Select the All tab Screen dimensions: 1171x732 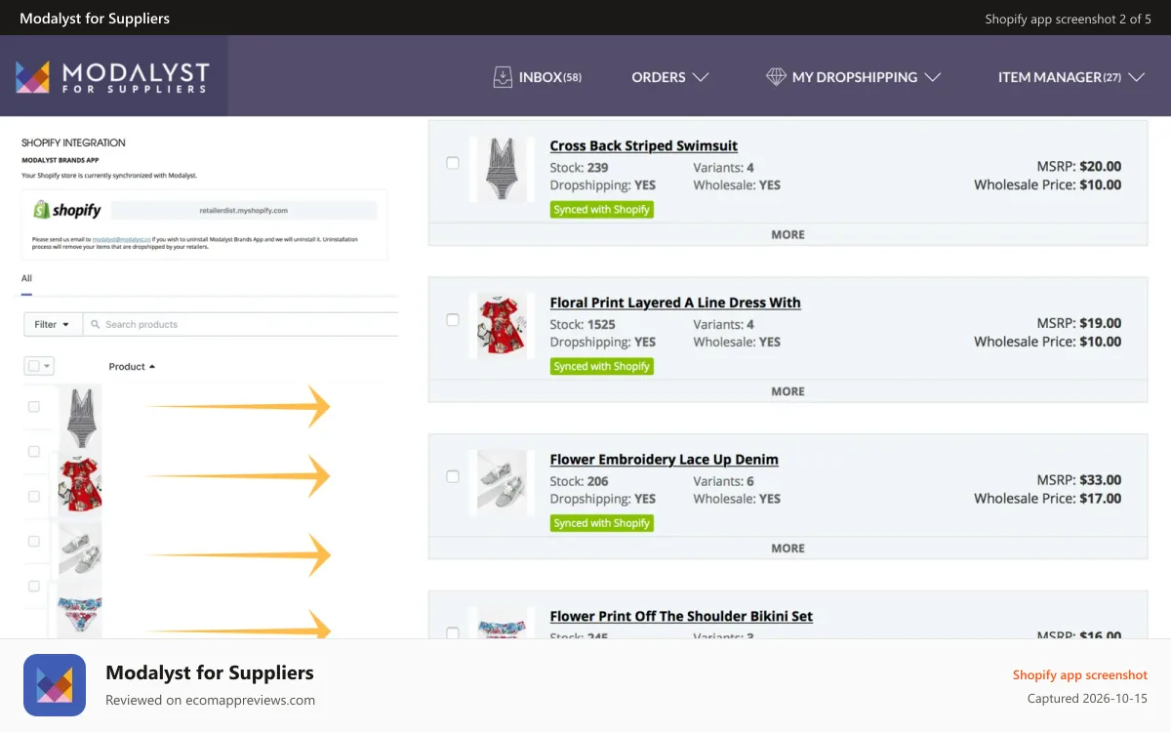pos(27,278)
